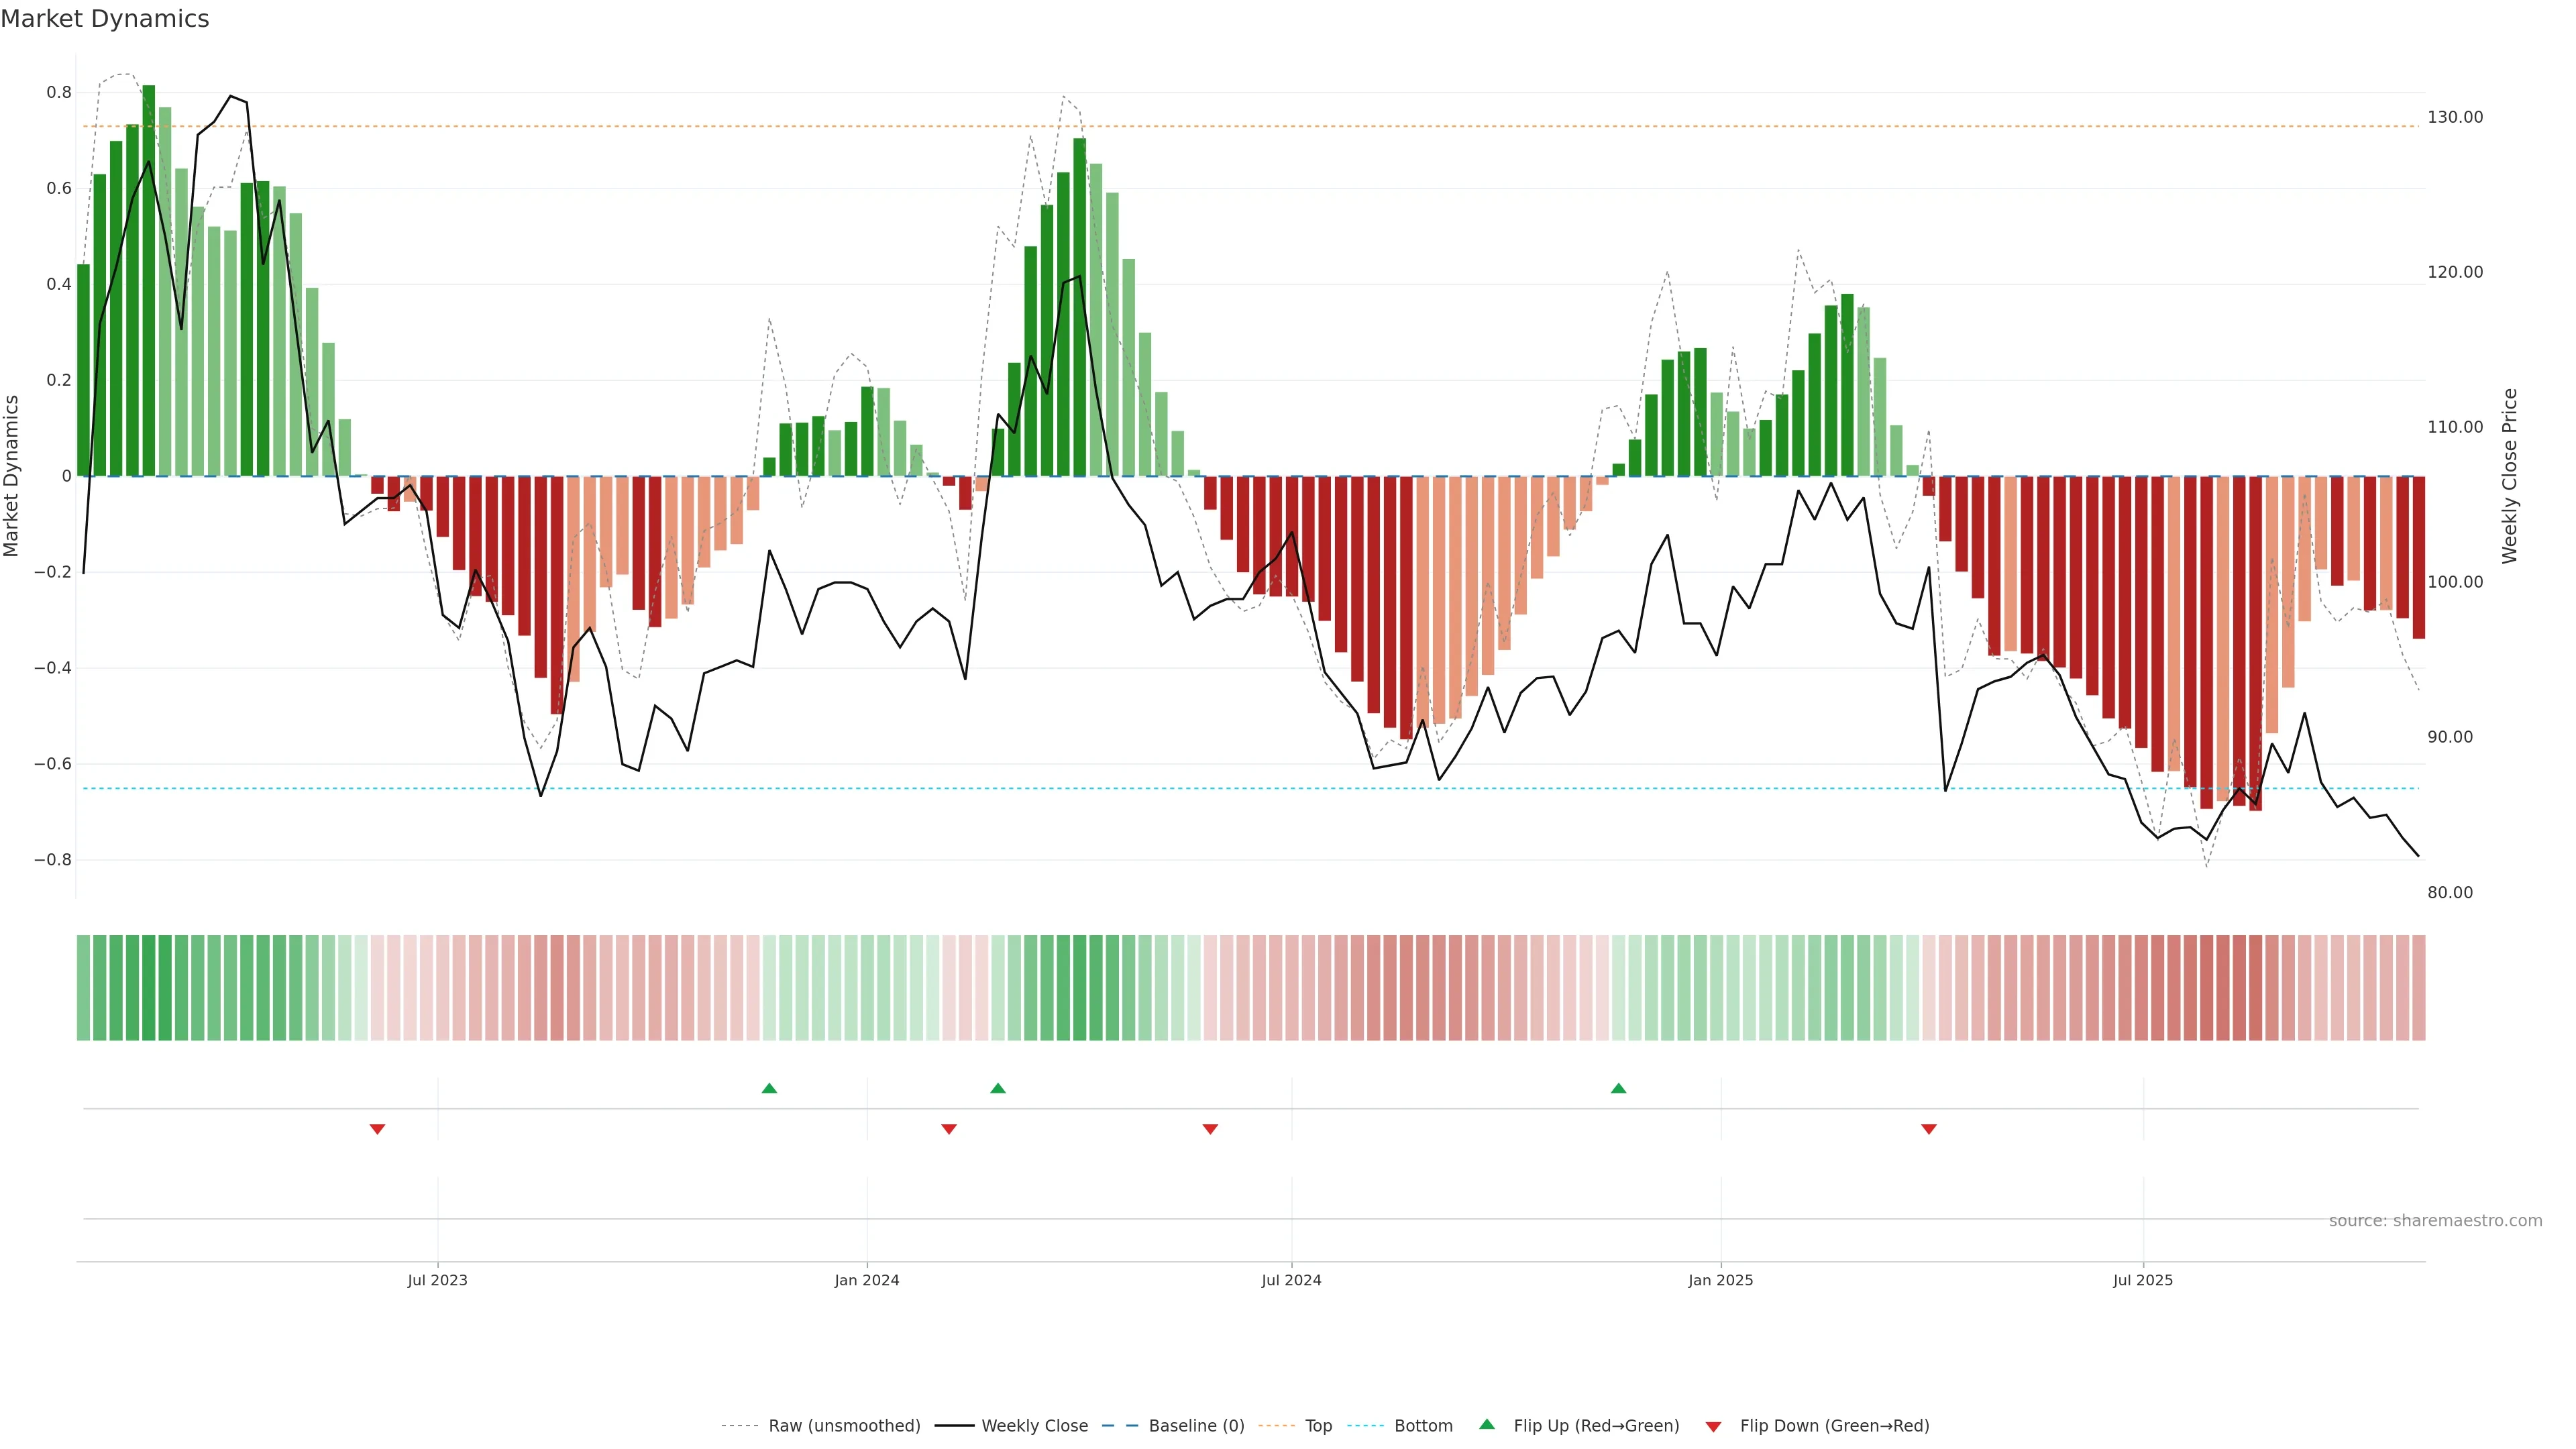Click the red flip-down marker after Jan 2025
This screenshot has height=1449, width=2576.
point(1929,1129)
